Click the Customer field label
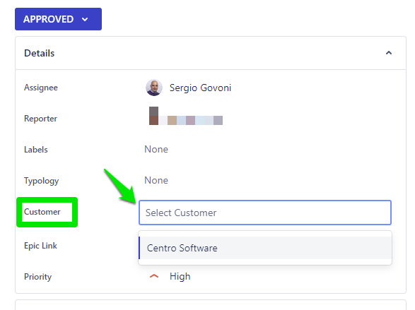This screenshot has height=310, width=415. click(x=42, y=212)
